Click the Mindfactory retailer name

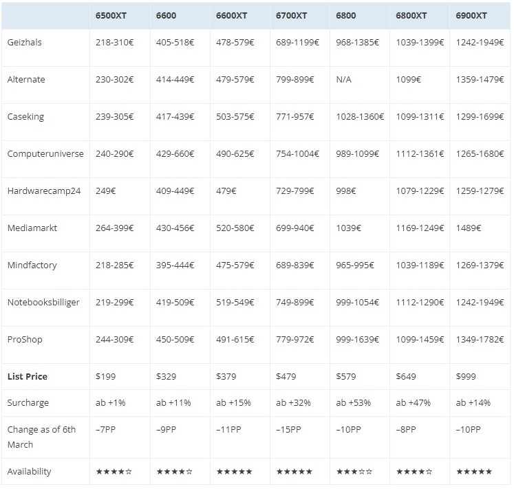click(x=32, y=265)
